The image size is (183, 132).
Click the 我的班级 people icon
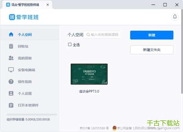pyautogui.click(x=11, y=58)
